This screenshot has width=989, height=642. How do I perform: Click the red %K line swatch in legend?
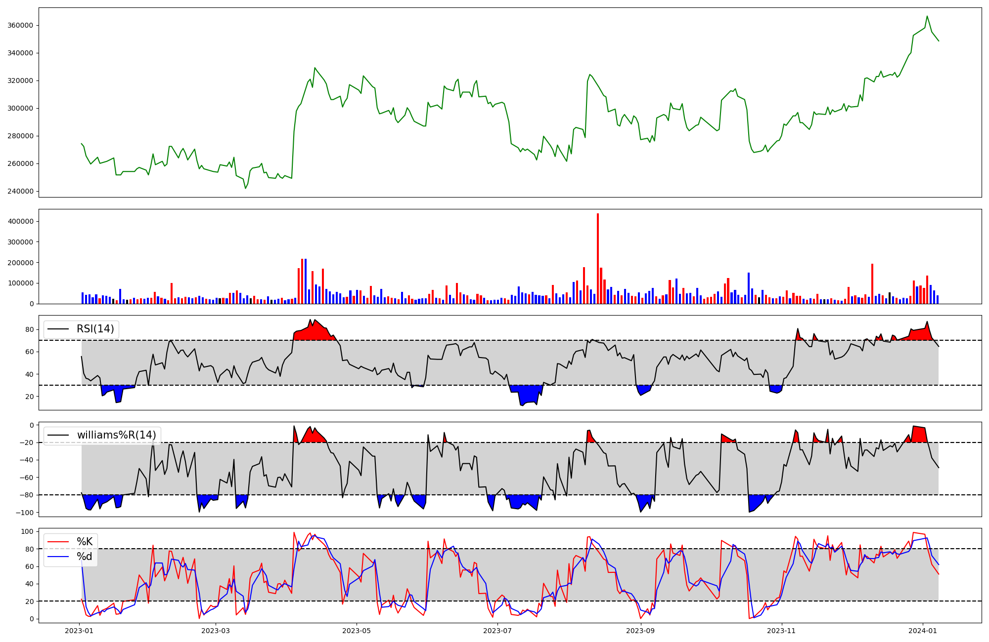click(x=57, y=542)
